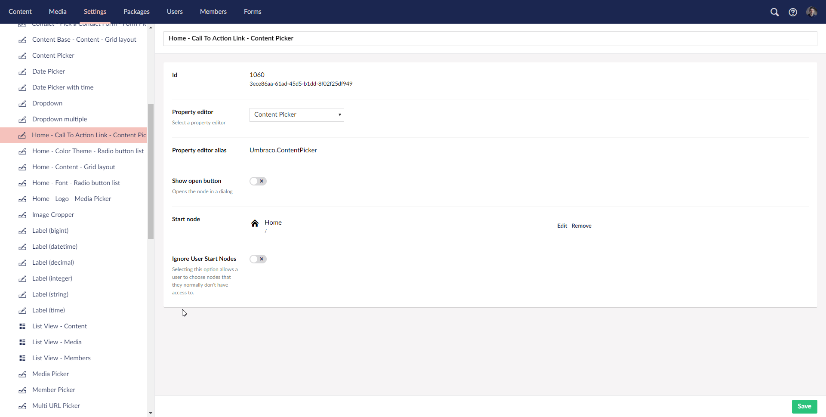The image size is (826, 417).
Task: Open the help icon
Action: tap(793, 12)
